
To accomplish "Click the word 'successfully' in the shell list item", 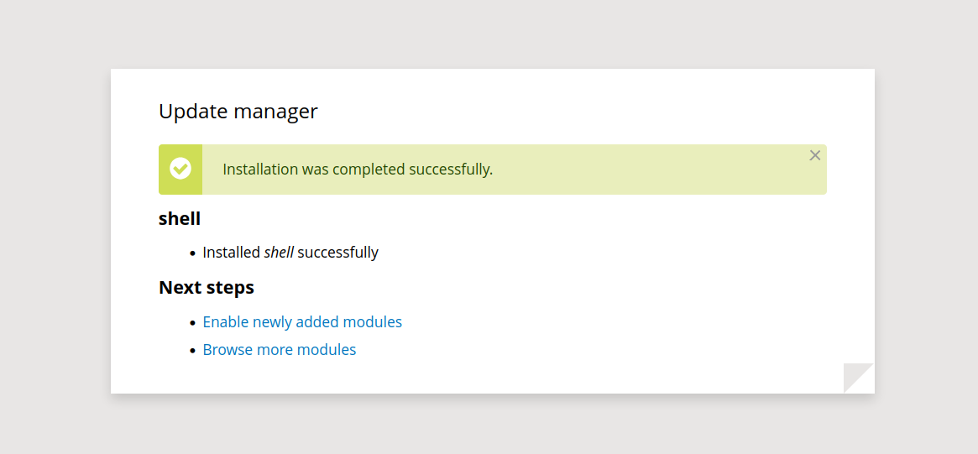I will click(x=337, y=253).
